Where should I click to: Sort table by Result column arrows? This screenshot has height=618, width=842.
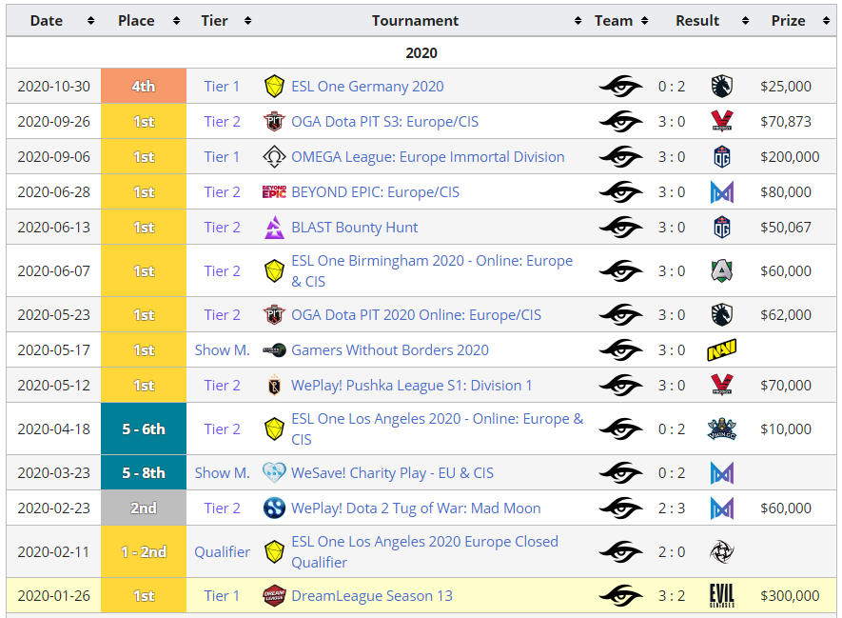(x=745, y=21)
